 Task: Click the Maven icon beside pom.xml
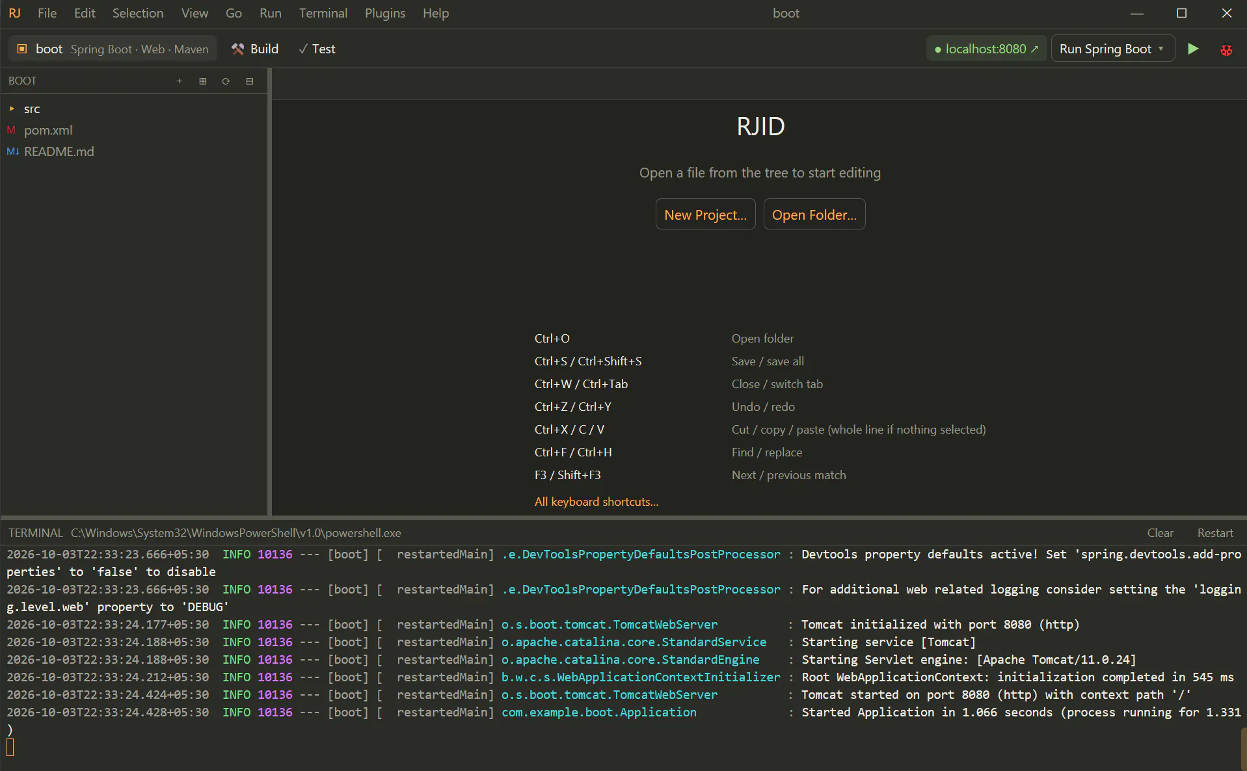(x=11, y=130)
